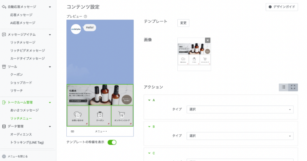Viewport: 307px width, 161px height.
Task: Collapse action C chevron
Action: 149,153
